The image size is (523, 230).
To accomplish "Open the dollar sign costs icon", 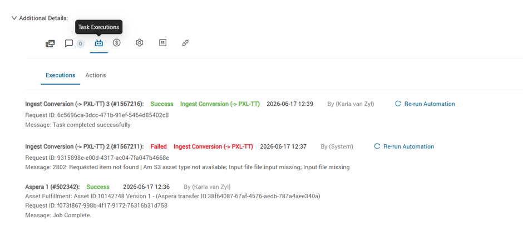I will tap(116, 43).
